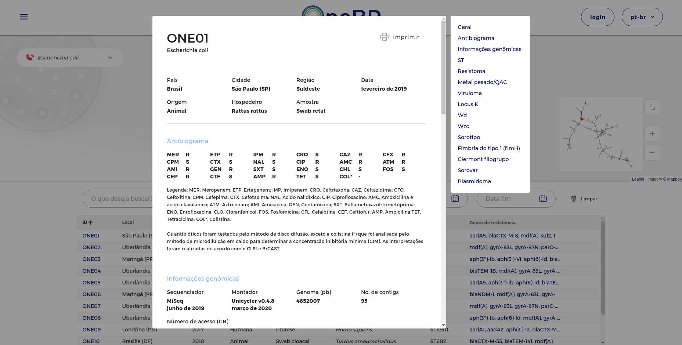Image resolution: width=682 pixels, height=345 pixels.
Task: Click the ST602 cell in ONE10 row
Action: 438,341
